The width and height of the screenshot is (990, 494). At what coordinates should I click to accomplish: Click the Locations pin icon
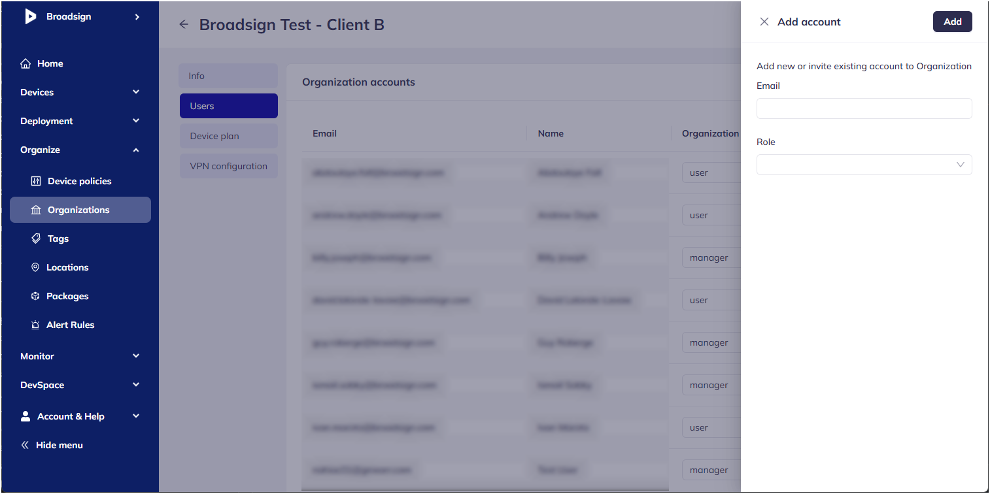[x=35, y=267]
